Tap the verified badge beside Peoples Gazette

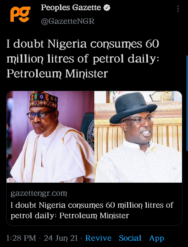107,8
